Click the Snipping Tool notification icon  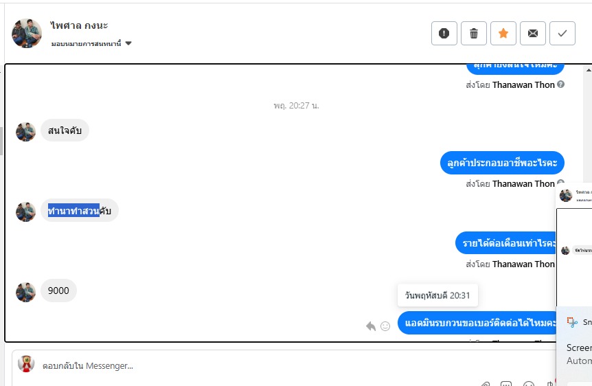tap(572, 322)
